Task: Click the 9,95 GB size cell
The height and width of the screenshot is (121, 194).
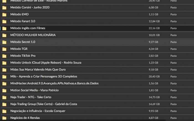Action: tap(154, 111)
